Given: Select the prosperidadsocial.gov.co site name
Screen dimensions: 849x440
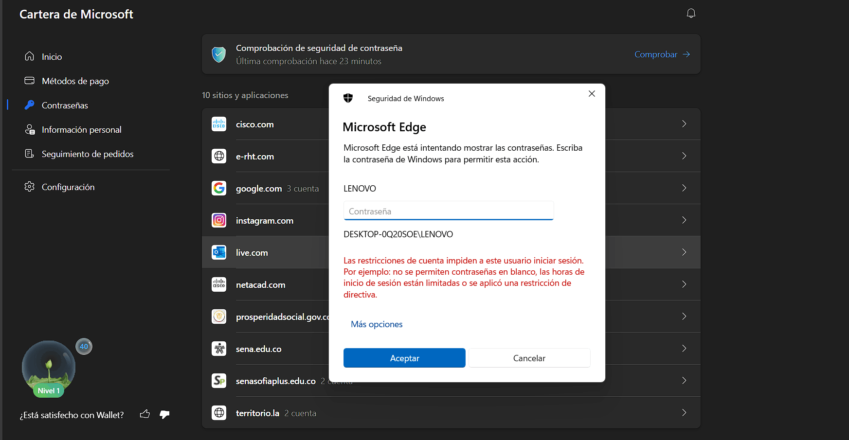Looking at the screenshot, I should [x=283, y=317].
